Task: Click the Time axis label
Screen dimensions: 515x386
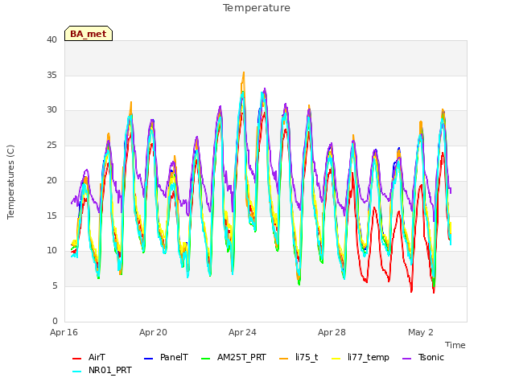Action: pos(455,345)
